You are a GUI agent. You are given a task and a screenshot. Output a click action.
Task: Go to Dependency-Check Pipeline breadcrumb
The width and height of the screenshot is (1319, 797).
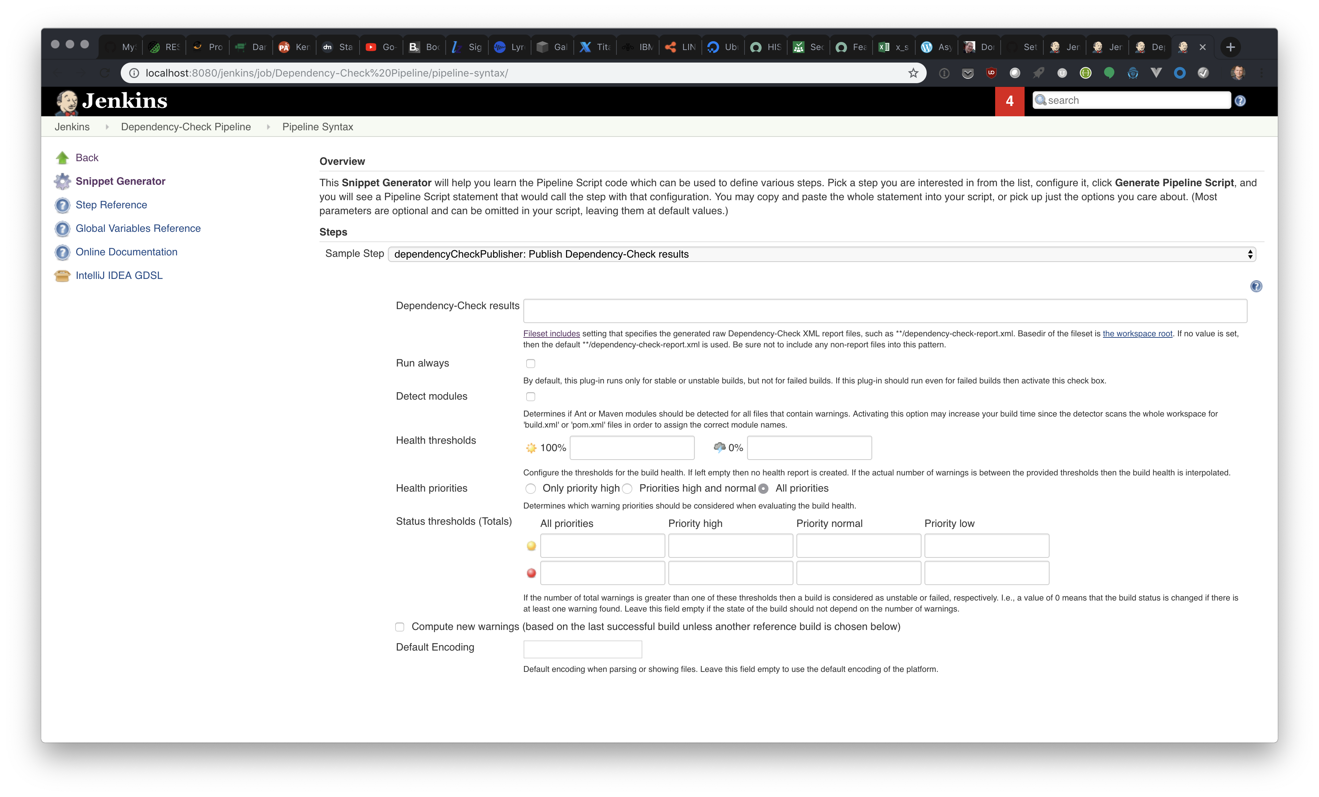pos(186,127)
